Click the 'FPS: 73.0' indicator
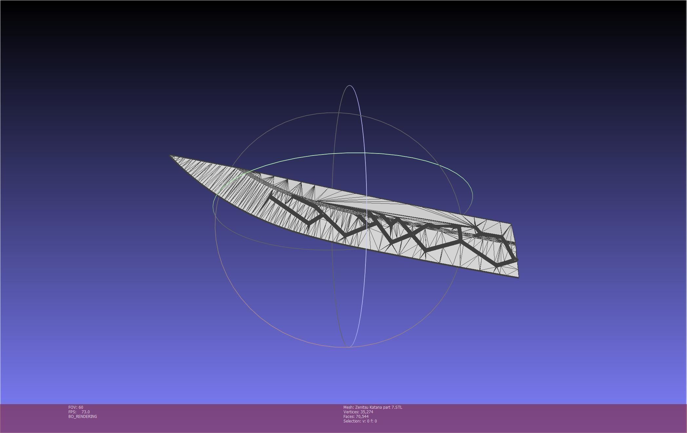This screenshot has height=433, width=687. [x=79, y=412]
